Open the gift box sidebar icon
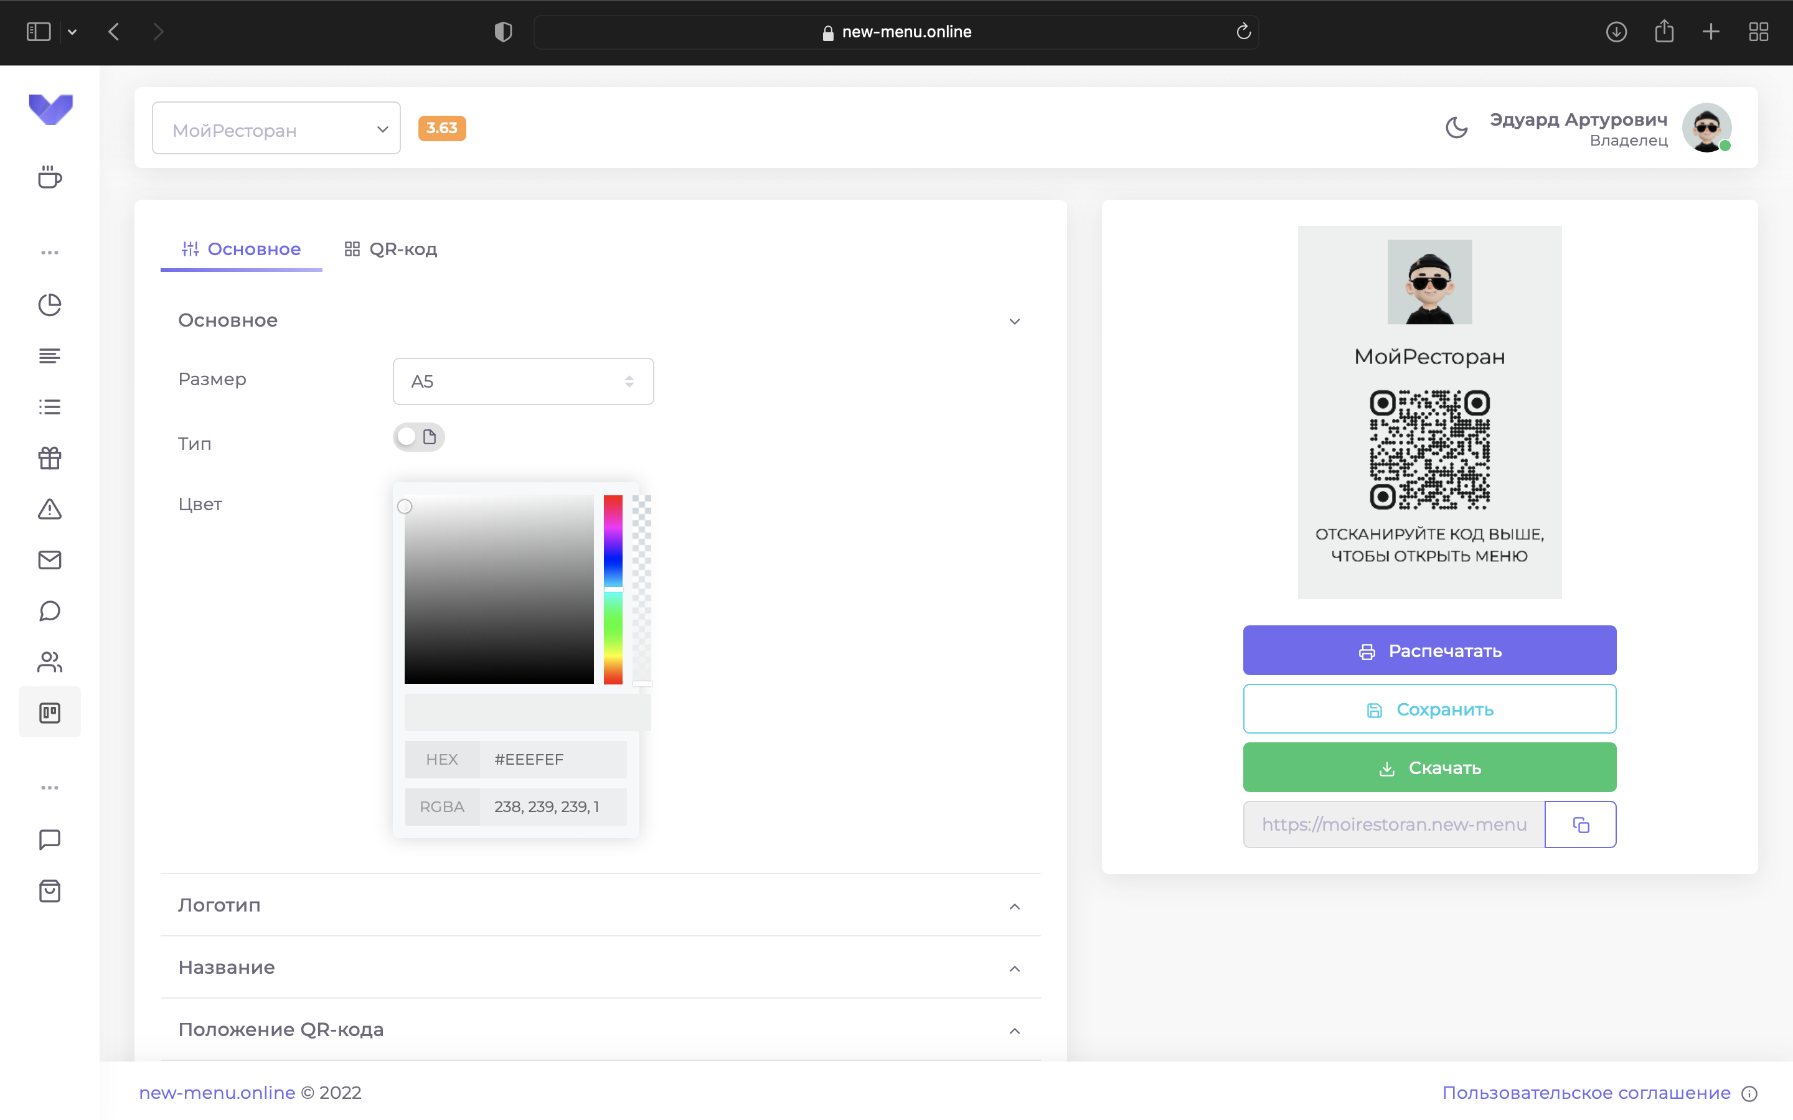The height and width of the screenshot is (1120, 1793). 50,458
